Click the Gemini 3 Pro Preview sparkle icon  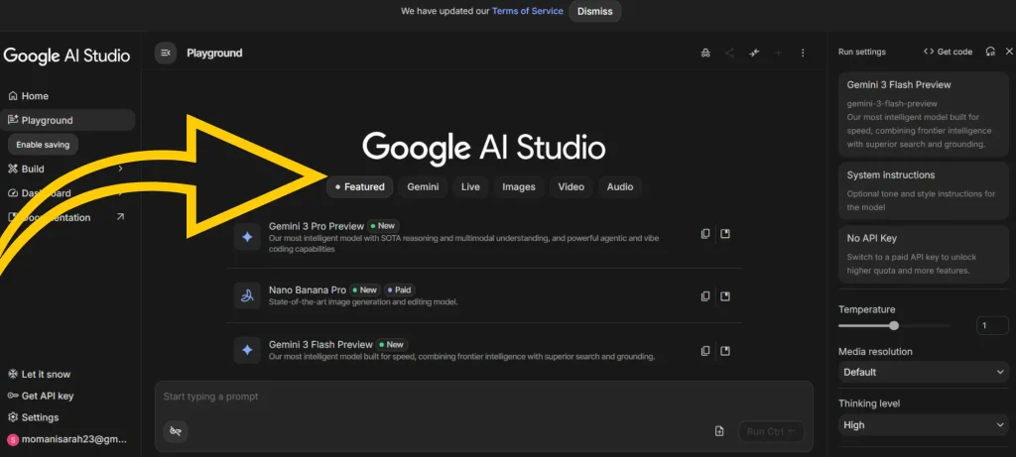(x=247, y=237)
